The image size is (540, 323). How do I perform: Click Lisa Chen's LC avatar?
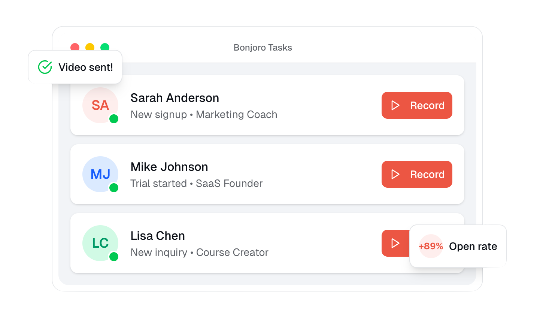(x=100, y=243)
